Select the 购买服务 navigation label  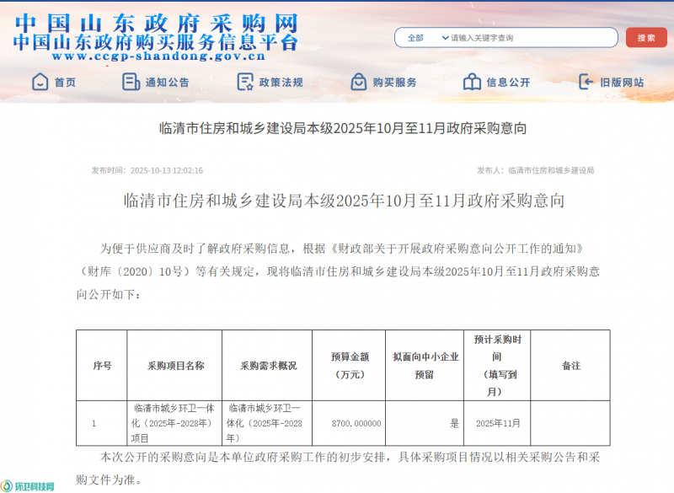click(x=394, y=83)
